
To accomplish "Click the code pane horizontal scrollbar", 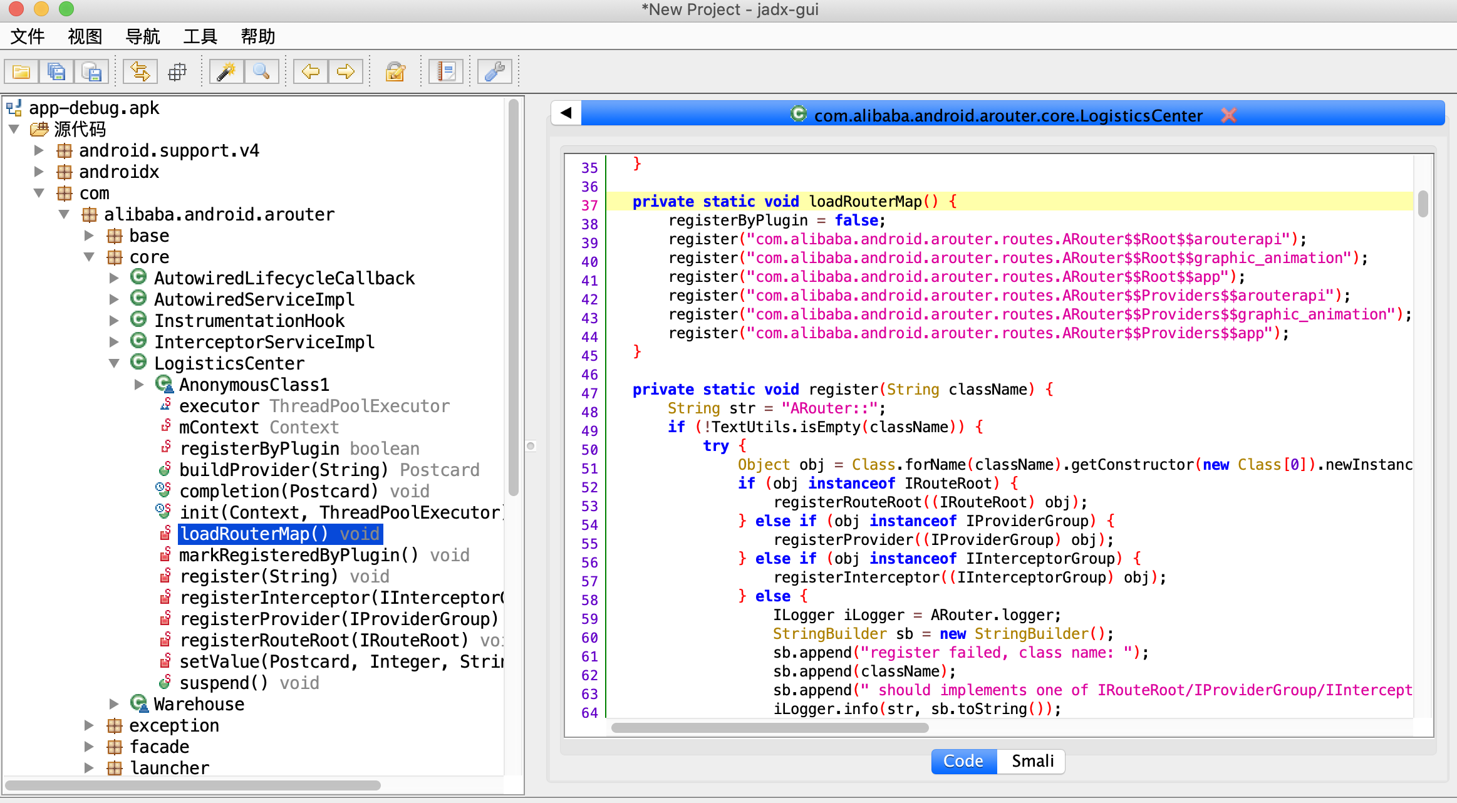I will [769, 728].
